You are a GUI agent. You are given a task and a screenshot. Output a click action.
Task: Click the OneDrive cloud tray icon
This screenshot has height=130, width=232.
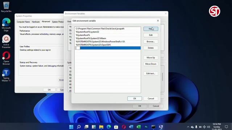[x=192, y=127]
